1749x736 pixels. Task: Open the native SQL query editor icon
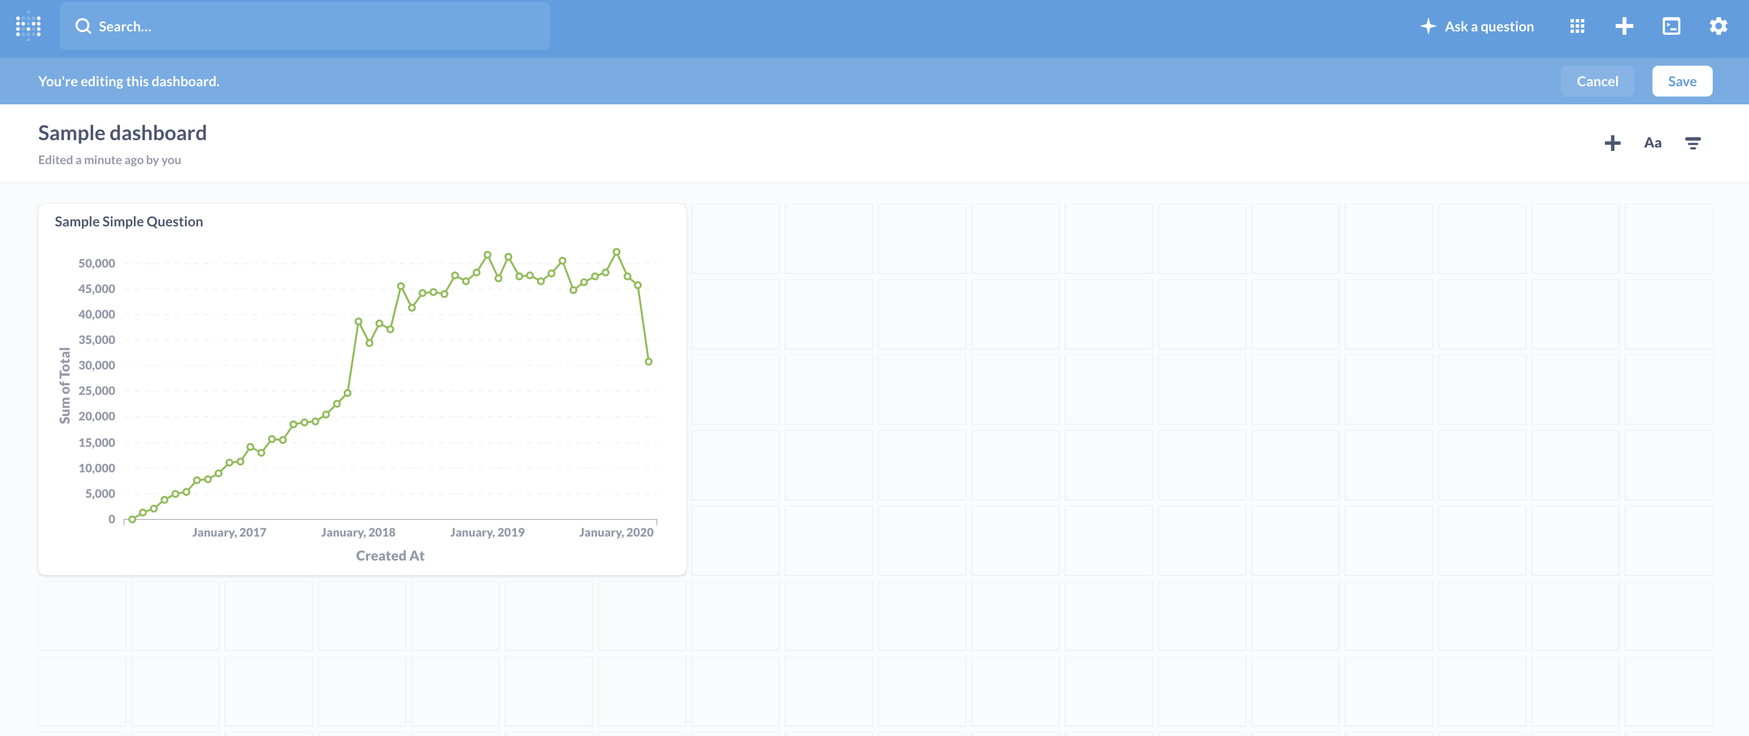(x=1671, y=26)
